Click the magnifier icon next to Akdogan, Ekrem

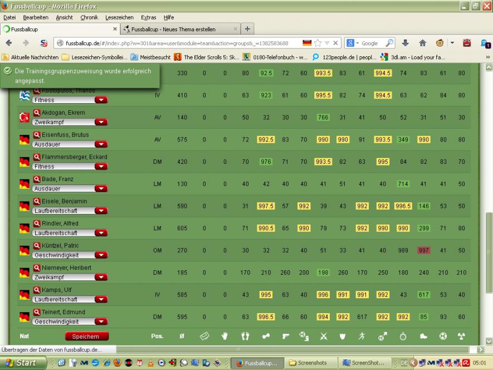point(37,113)
